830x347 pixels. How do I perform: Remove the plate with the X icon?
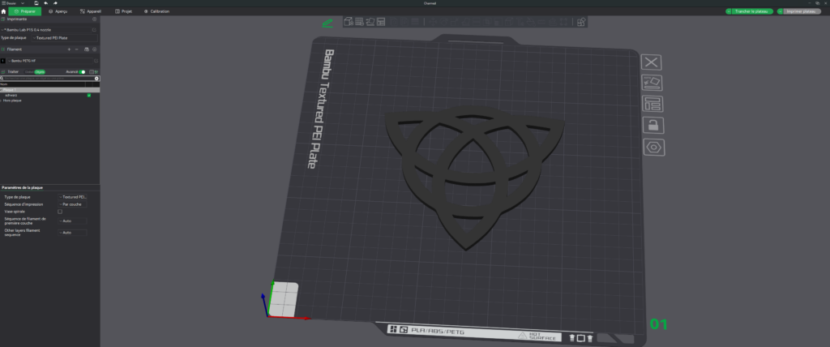(x=651, y=62)
